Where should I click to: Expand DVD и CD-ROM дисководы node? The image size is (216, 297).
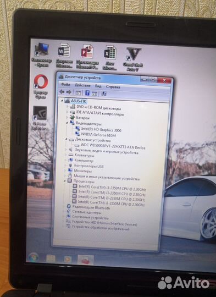(67, 107)
